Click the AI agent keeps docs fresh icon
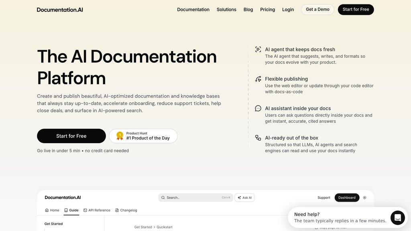 coord(258,49)
